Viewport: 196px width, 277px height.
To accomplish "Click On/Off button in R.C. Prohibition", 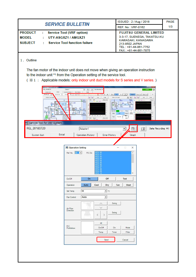I will pyautogui.click(x=101, y=228).
